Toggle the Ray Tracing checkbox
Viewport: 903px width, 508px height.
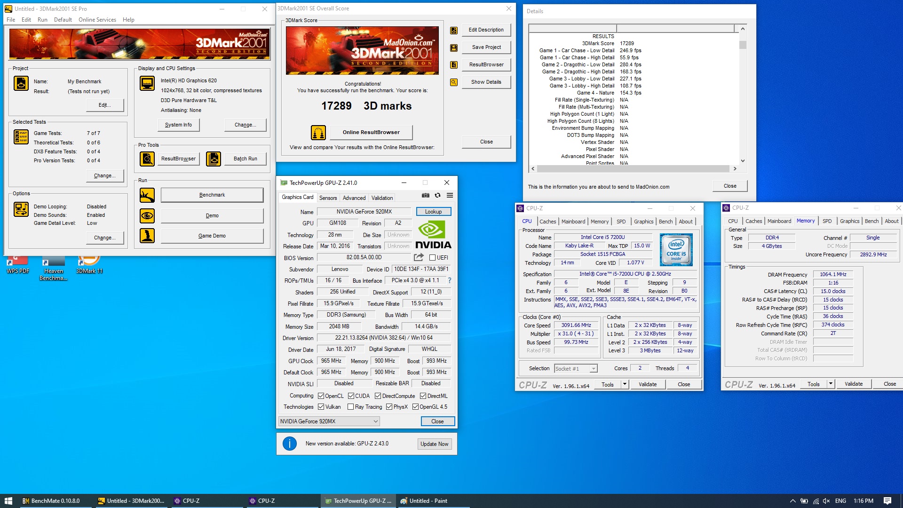tap(351, 407)
